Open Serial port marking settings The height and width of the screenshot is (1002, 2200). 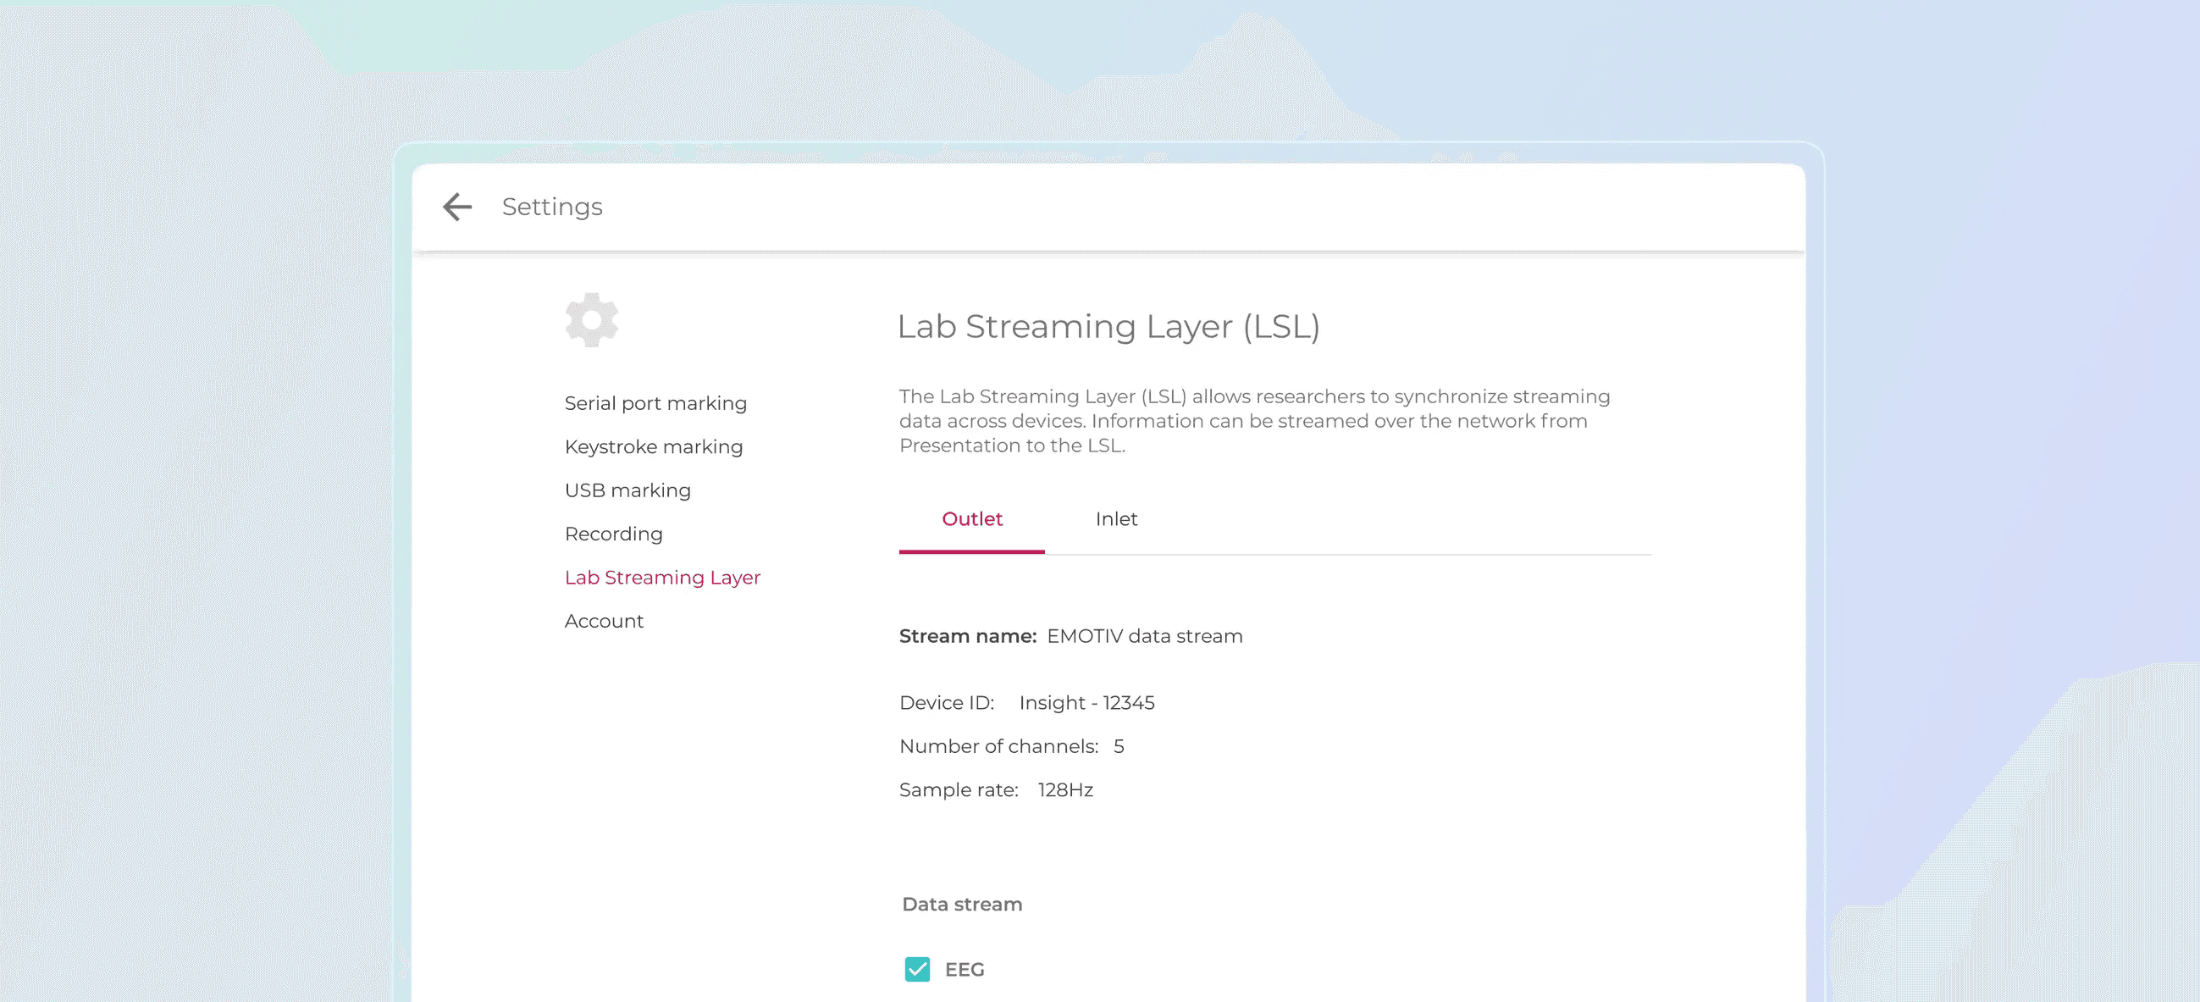[655, 403]
